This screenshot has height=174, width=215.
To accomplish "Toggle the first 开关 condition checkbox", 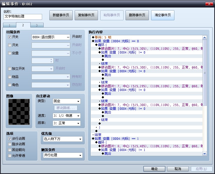I will [10, 37].
